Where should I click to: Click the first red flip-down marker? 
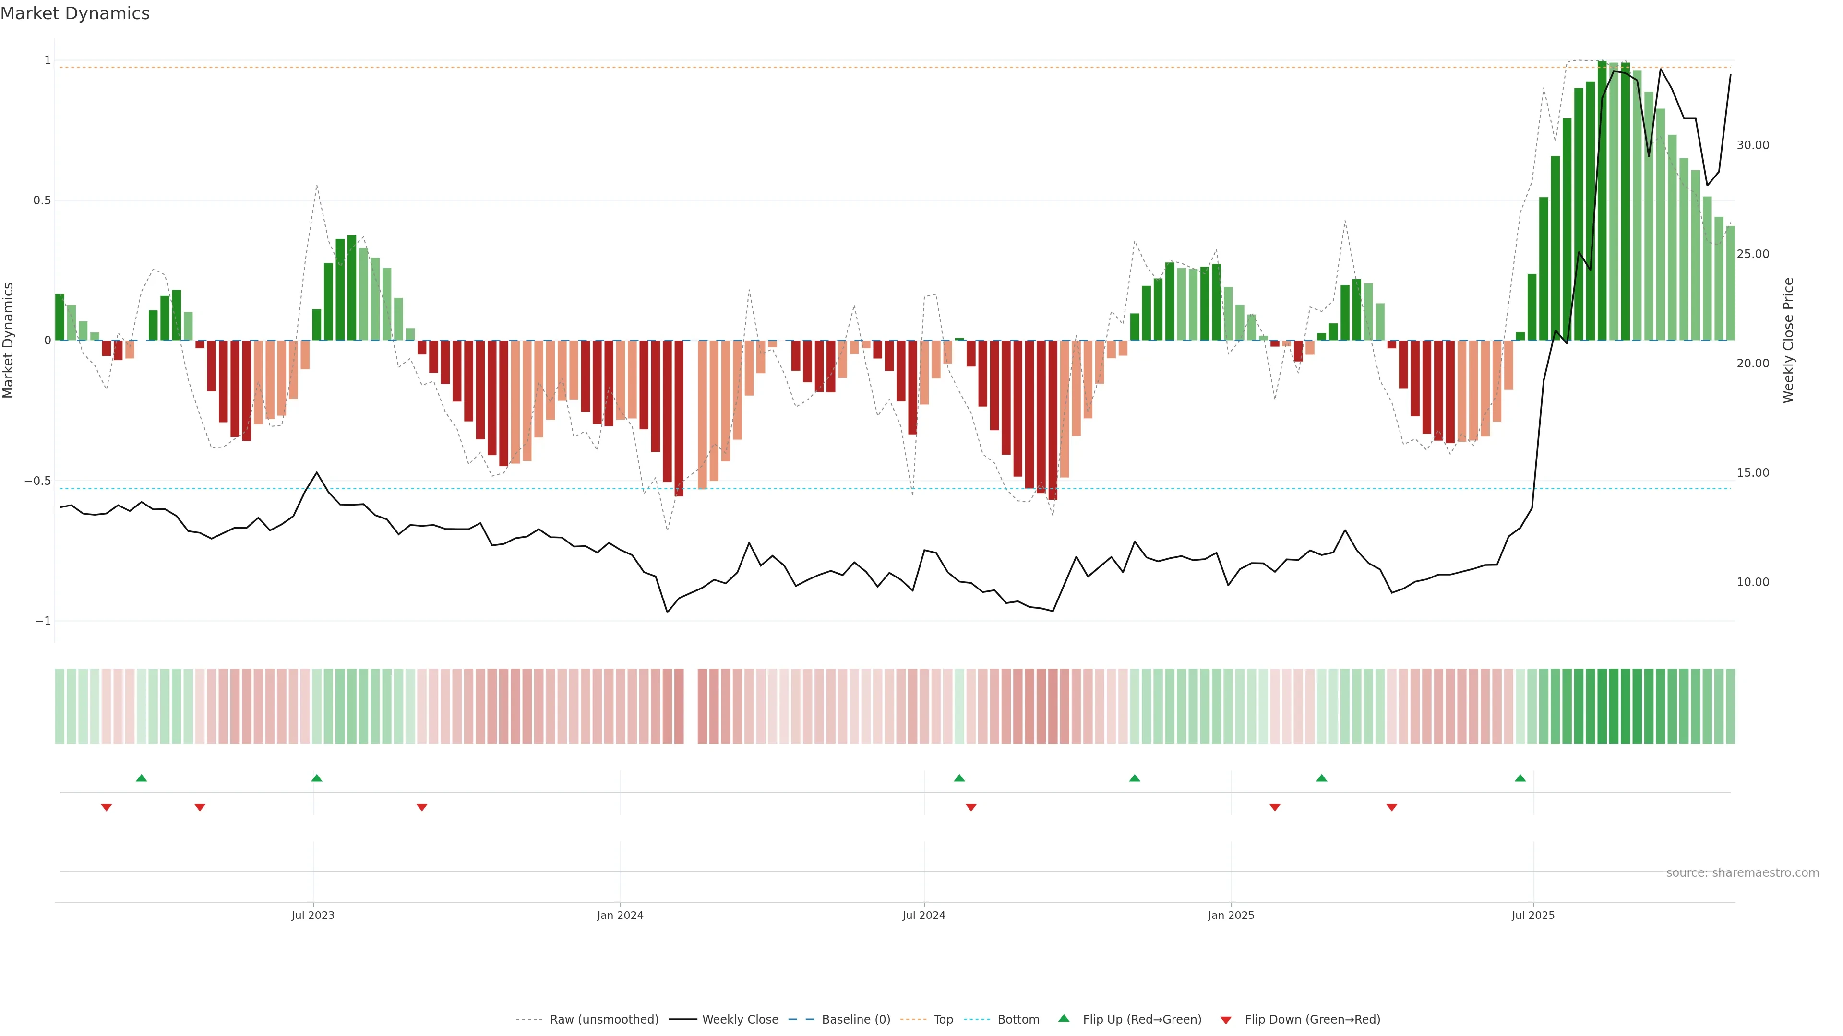107,807
